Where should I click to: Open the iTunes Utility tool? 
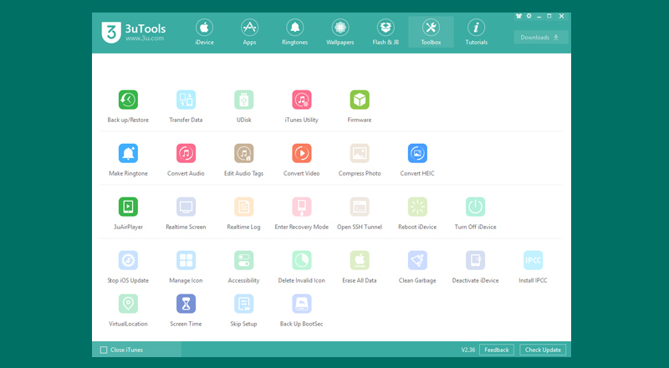click(301, 100)
